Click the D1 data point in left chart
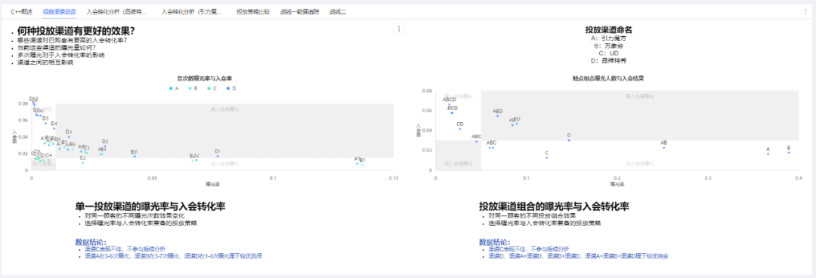The image size is (816, 278). (218, 156)
